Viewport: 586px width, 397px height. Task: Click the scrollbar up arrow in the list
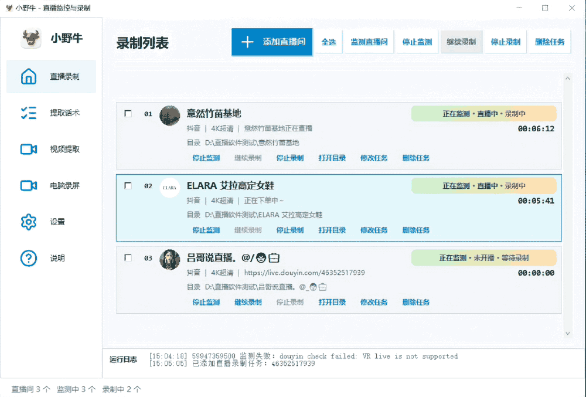(568, 79)
